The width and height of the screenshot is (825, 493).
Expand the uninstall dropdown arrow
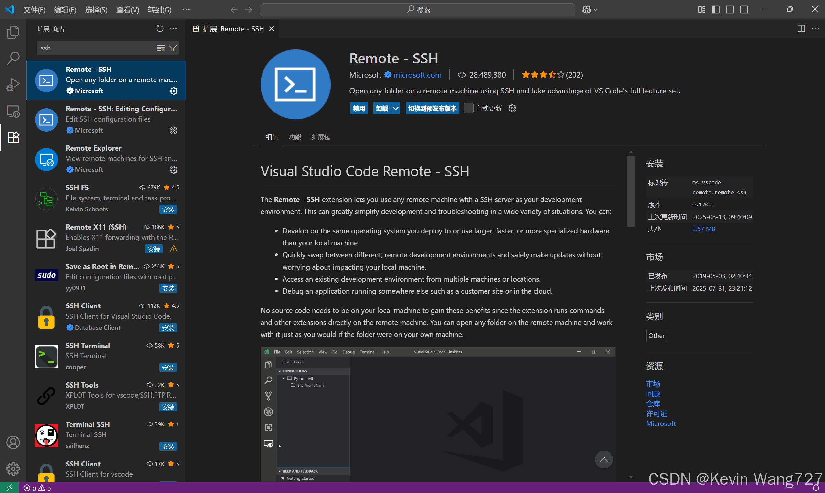point(396,108)
